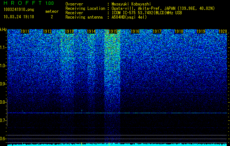This screenshot has height=146, width=230.
Task: Click the 1912 time marker
Action: 48,31
